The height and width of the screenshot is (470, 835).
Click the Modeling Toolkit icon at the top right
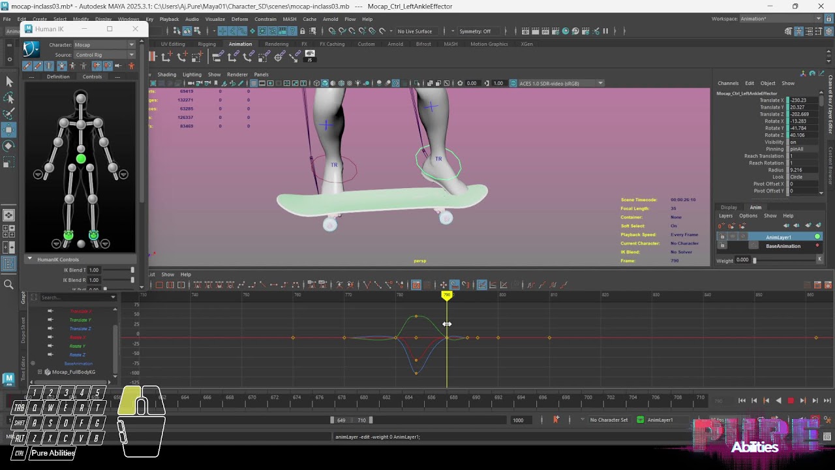coord(789,31)
